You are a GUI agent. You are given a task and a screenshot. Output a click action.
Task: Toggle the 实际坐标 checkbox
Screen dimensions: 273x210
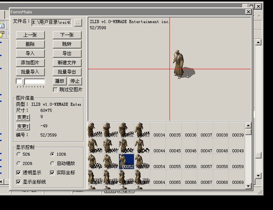coord(52,173)
